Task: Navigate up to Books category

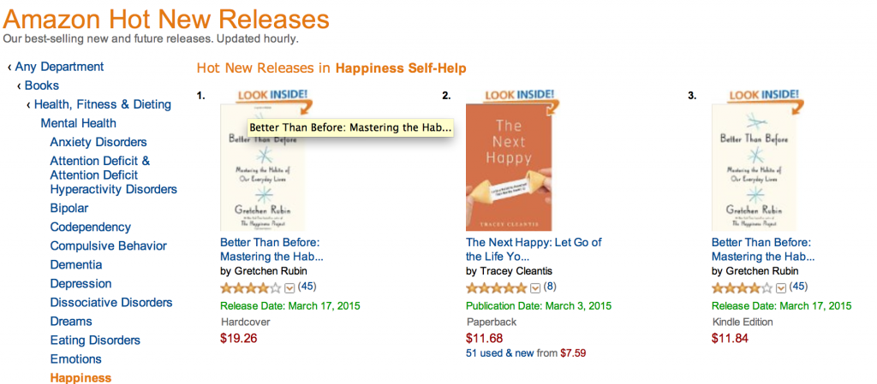Action: [x=42, y=86]
